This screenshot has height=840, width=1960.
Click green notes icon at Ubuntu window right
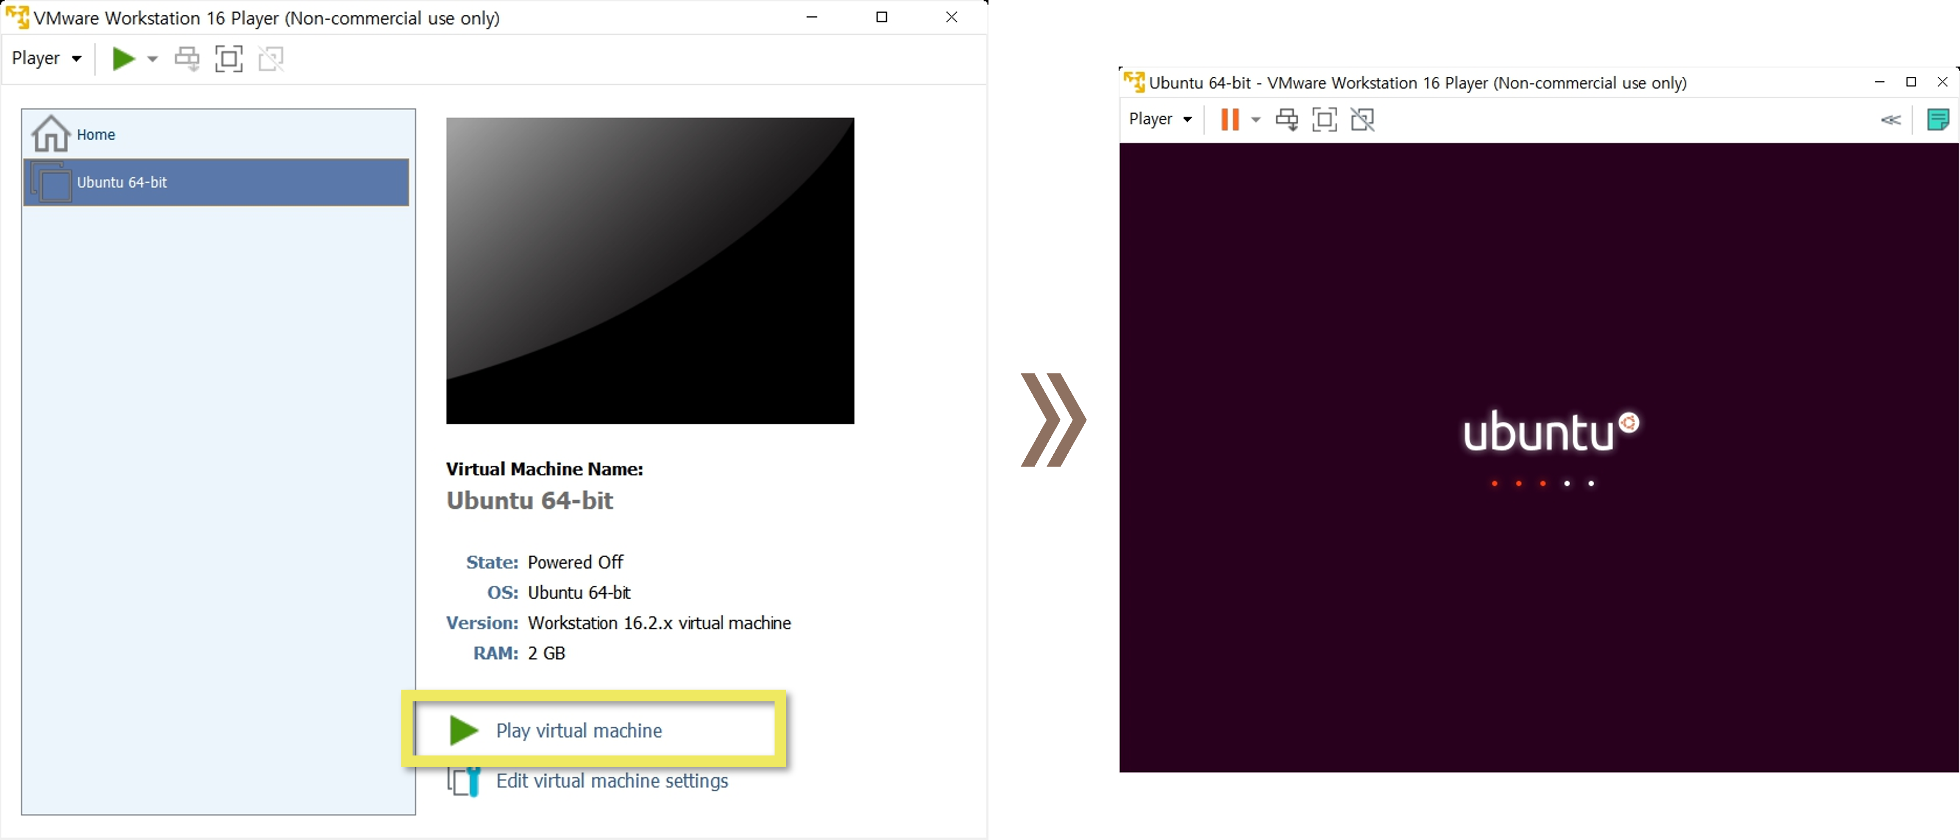(1938, 120)
